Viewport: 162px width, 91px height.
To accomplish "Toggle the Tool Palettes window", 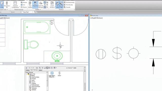I will click(30, 5).
